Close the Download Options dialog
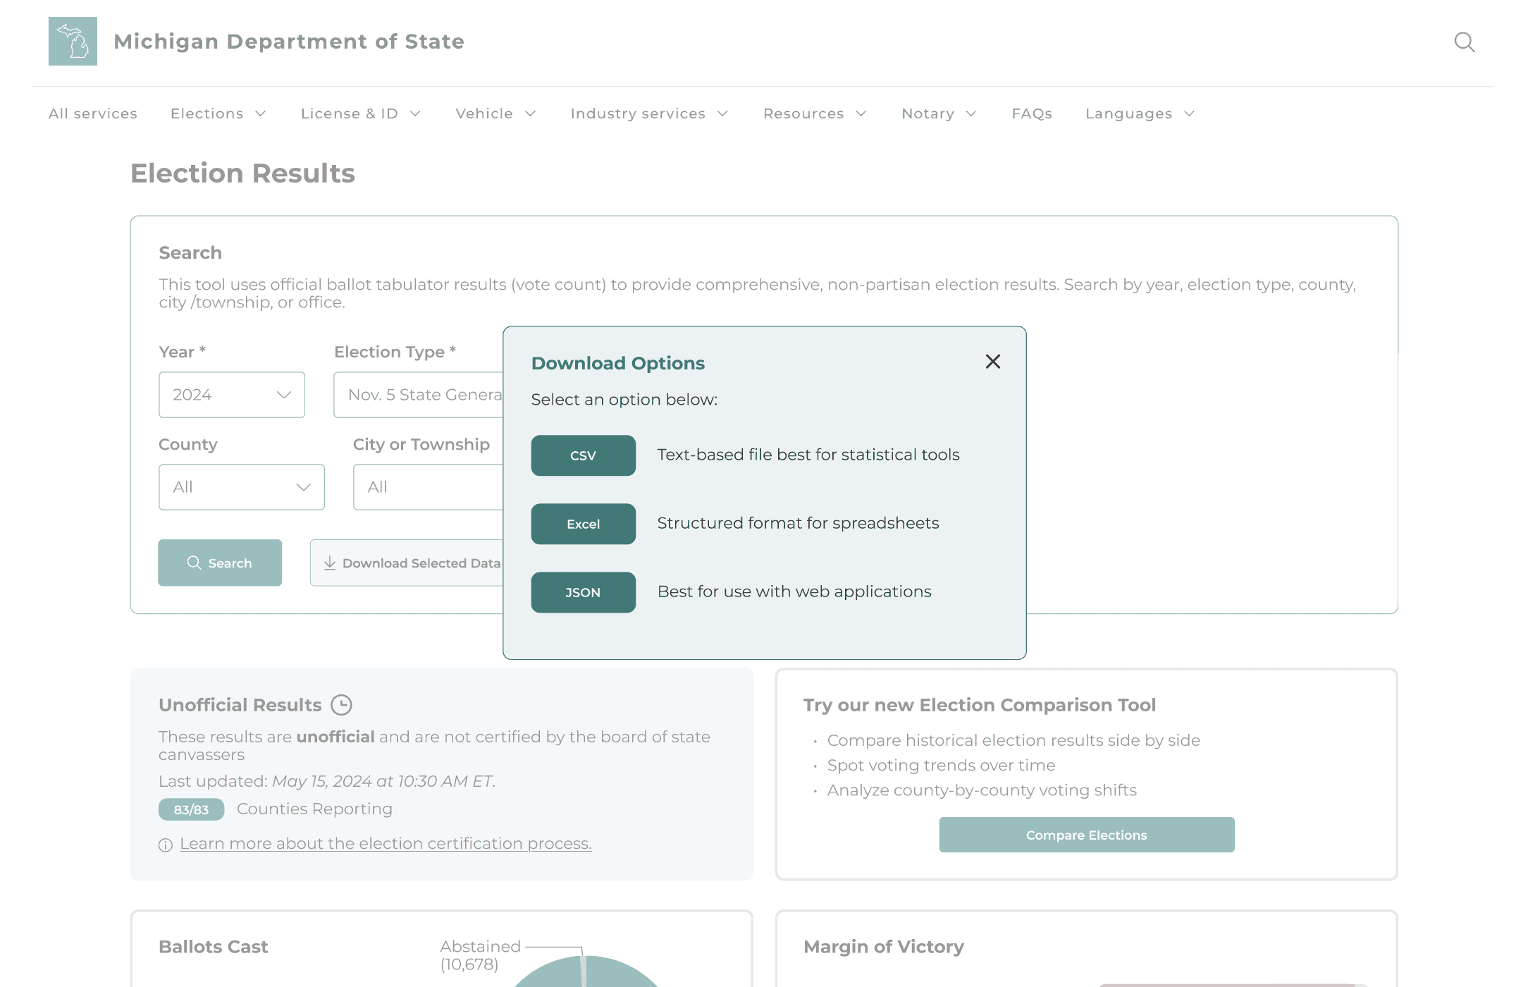1528x987 pixels. click(x=992, y=362)
